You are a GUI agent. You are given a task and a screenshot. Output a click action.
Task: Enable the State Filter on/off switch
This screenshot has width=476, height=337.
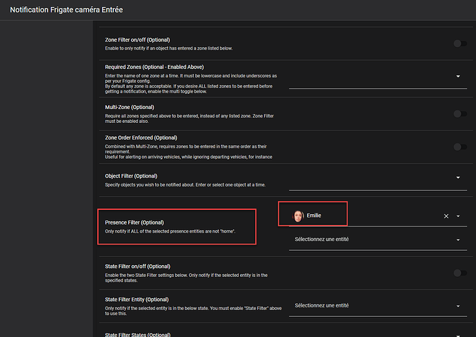[459, 272]
